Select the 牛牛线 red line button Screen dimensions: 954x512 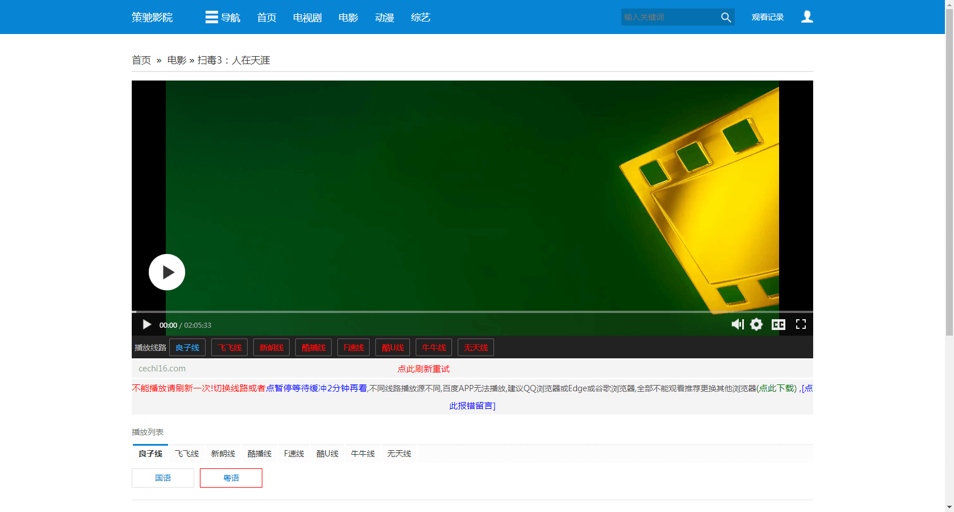tap(434, 348)
